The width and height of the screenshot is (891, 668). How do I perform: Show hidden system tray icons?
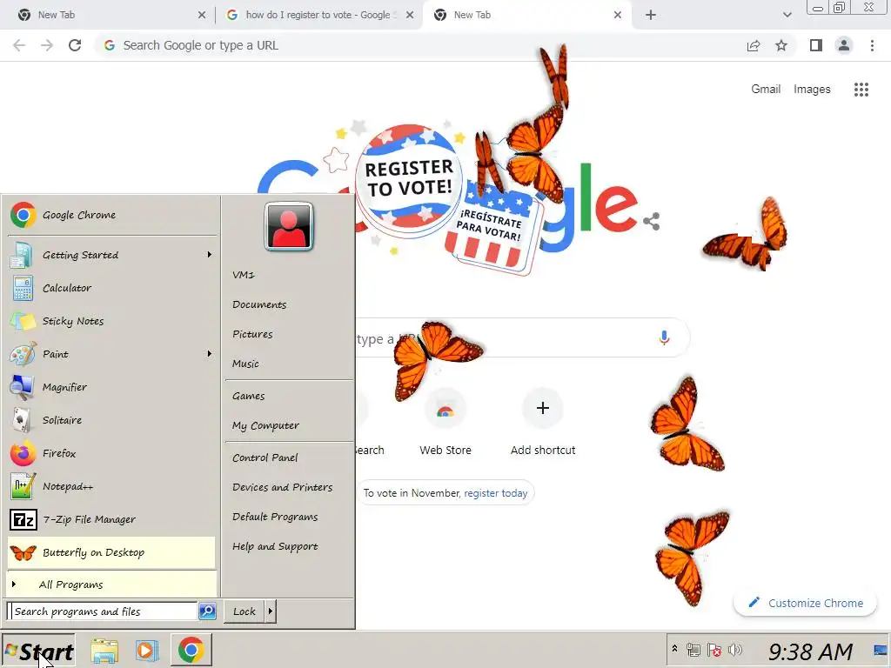[x=674, y=648]
